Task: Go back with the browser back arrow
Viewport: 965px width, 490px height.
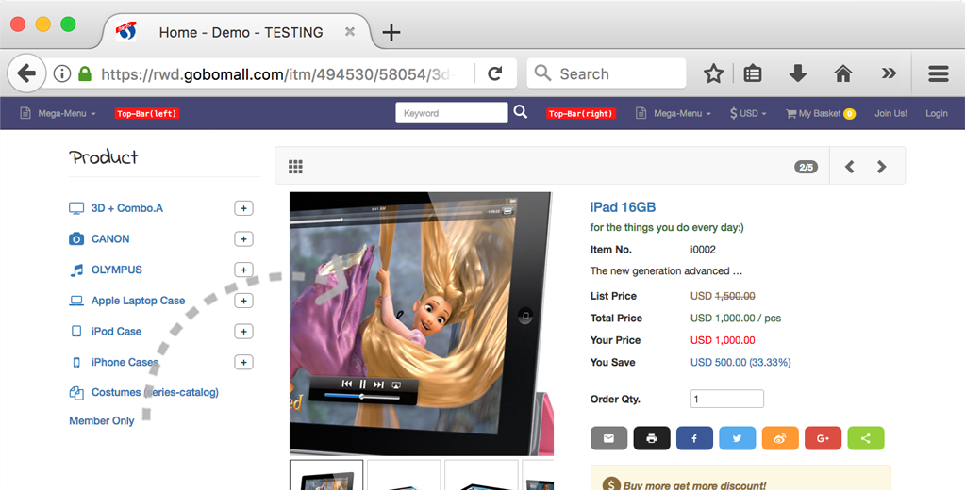Action: 26,73
